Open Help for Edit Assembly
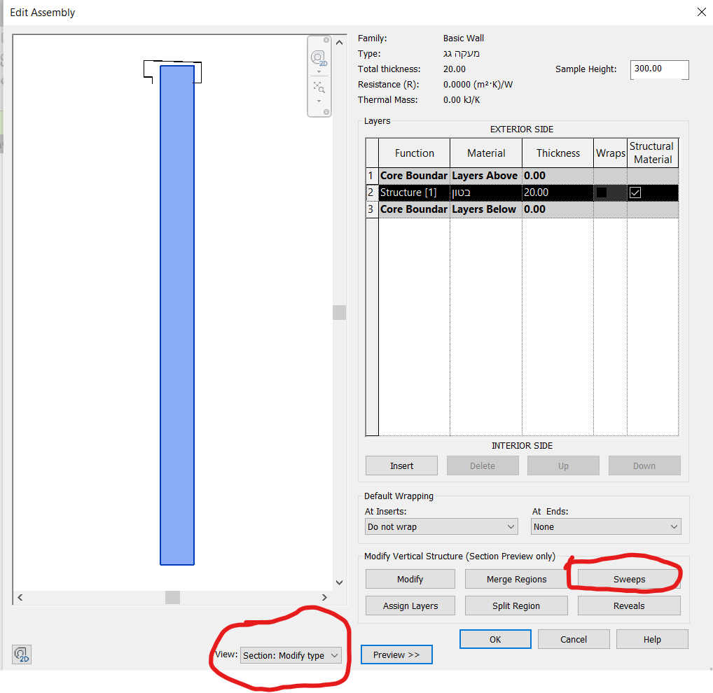Screen dimensions: 713x693 tap(652, 639)
